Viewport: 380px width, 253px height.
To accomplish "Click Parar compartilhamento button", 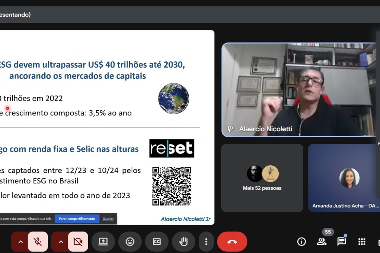I will point(77,219).
